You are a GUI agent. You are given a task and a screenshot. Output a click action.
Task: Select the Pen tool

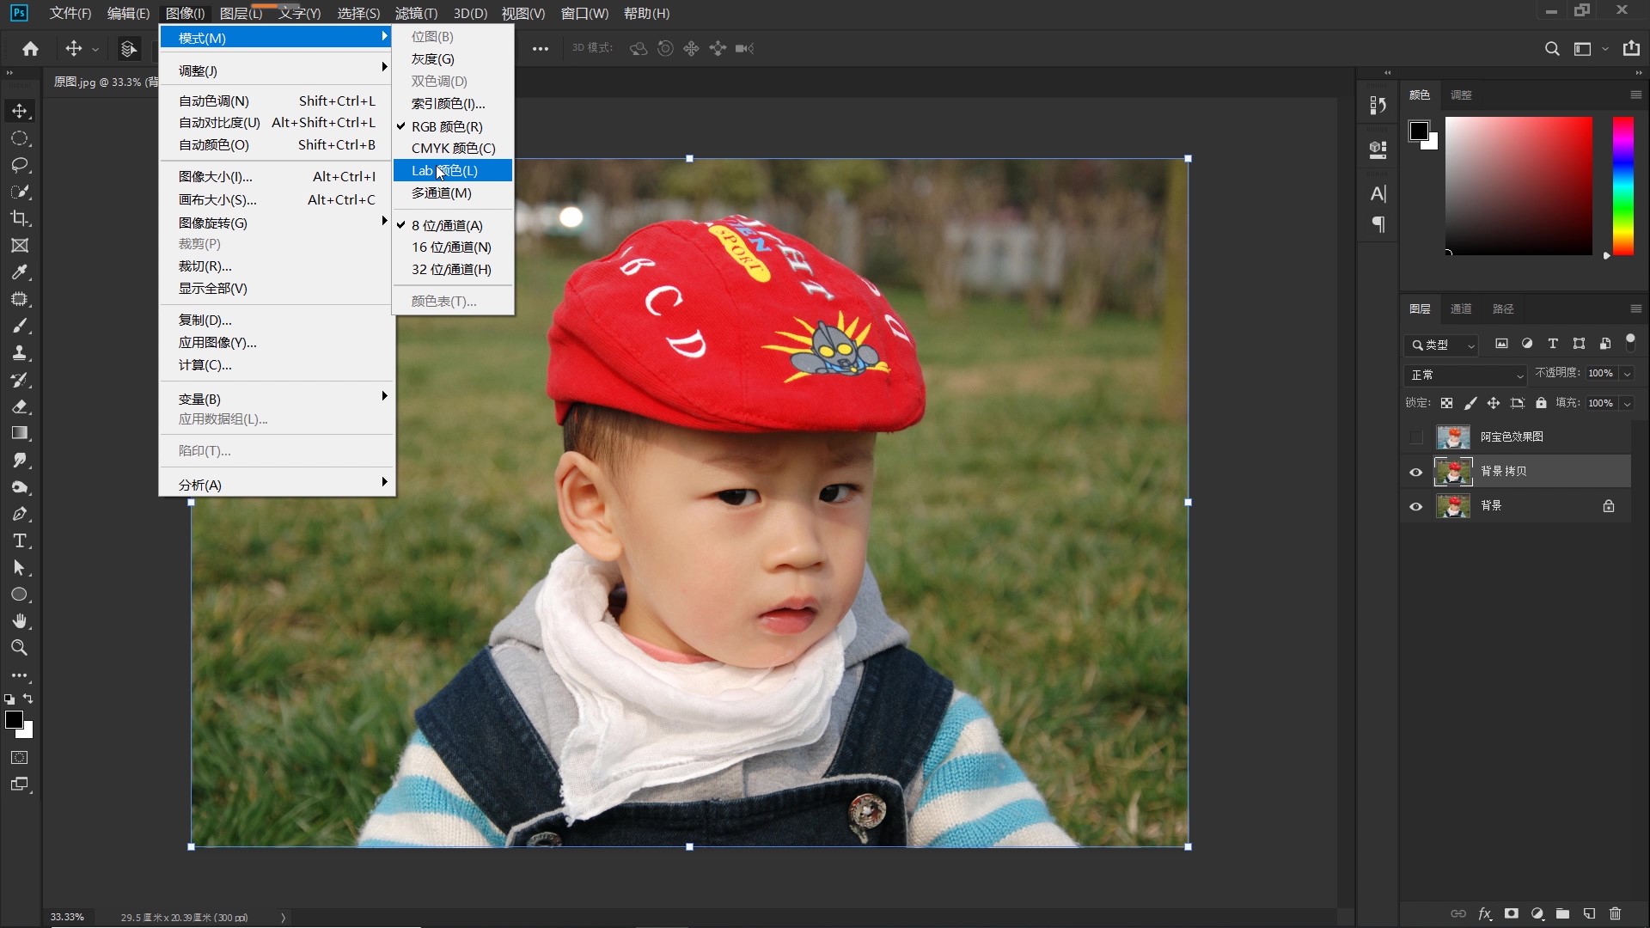tap(20, 514)
